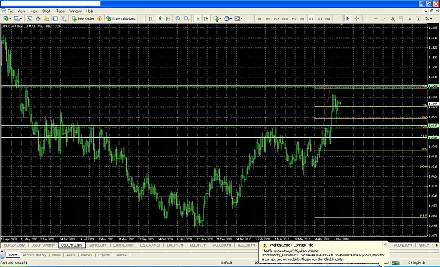The height and width of the screenshot is (267, 440).
Task: Open the Arrows objects dropdown
Action: point(428,18)
